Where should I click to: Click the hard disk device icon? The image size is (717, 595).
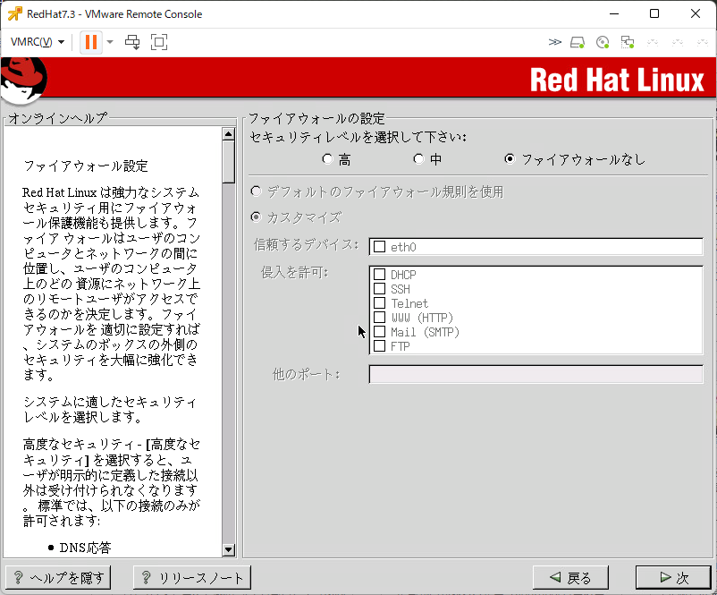pos(578,43)
